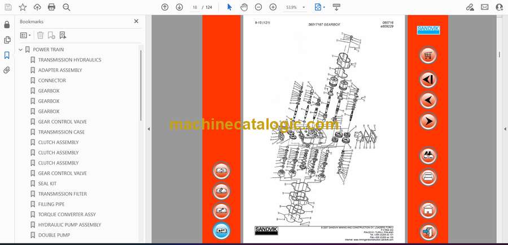Open the bookmarks options menu dropdown
The width and height of the screenshot is (508, 245).
click(x=25, y=35)
